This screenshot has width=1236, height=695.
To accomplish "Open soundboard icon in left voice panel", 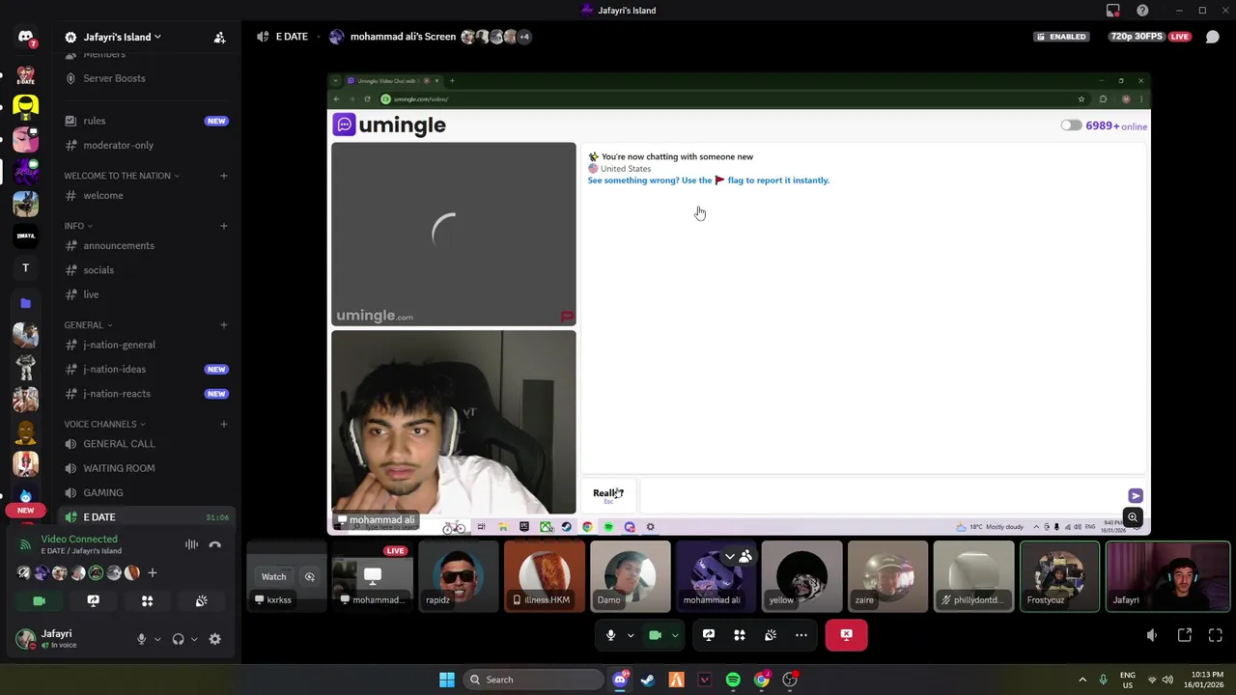I will click(x=201, y=600).
